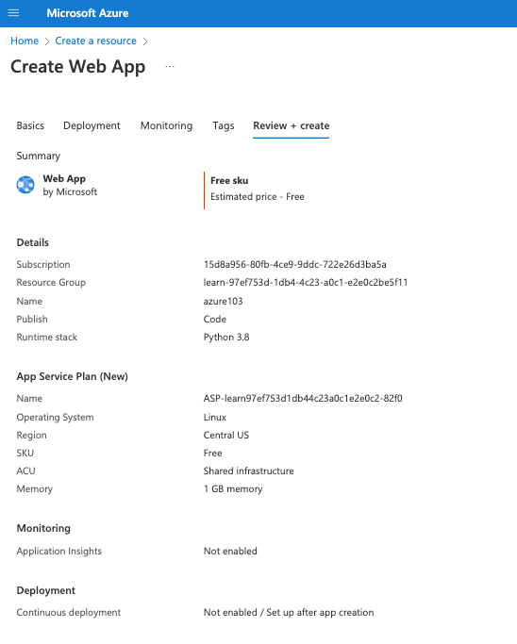The image size is (517, 644).
Task: Click the Free sku heading
Action: (229, 181)
